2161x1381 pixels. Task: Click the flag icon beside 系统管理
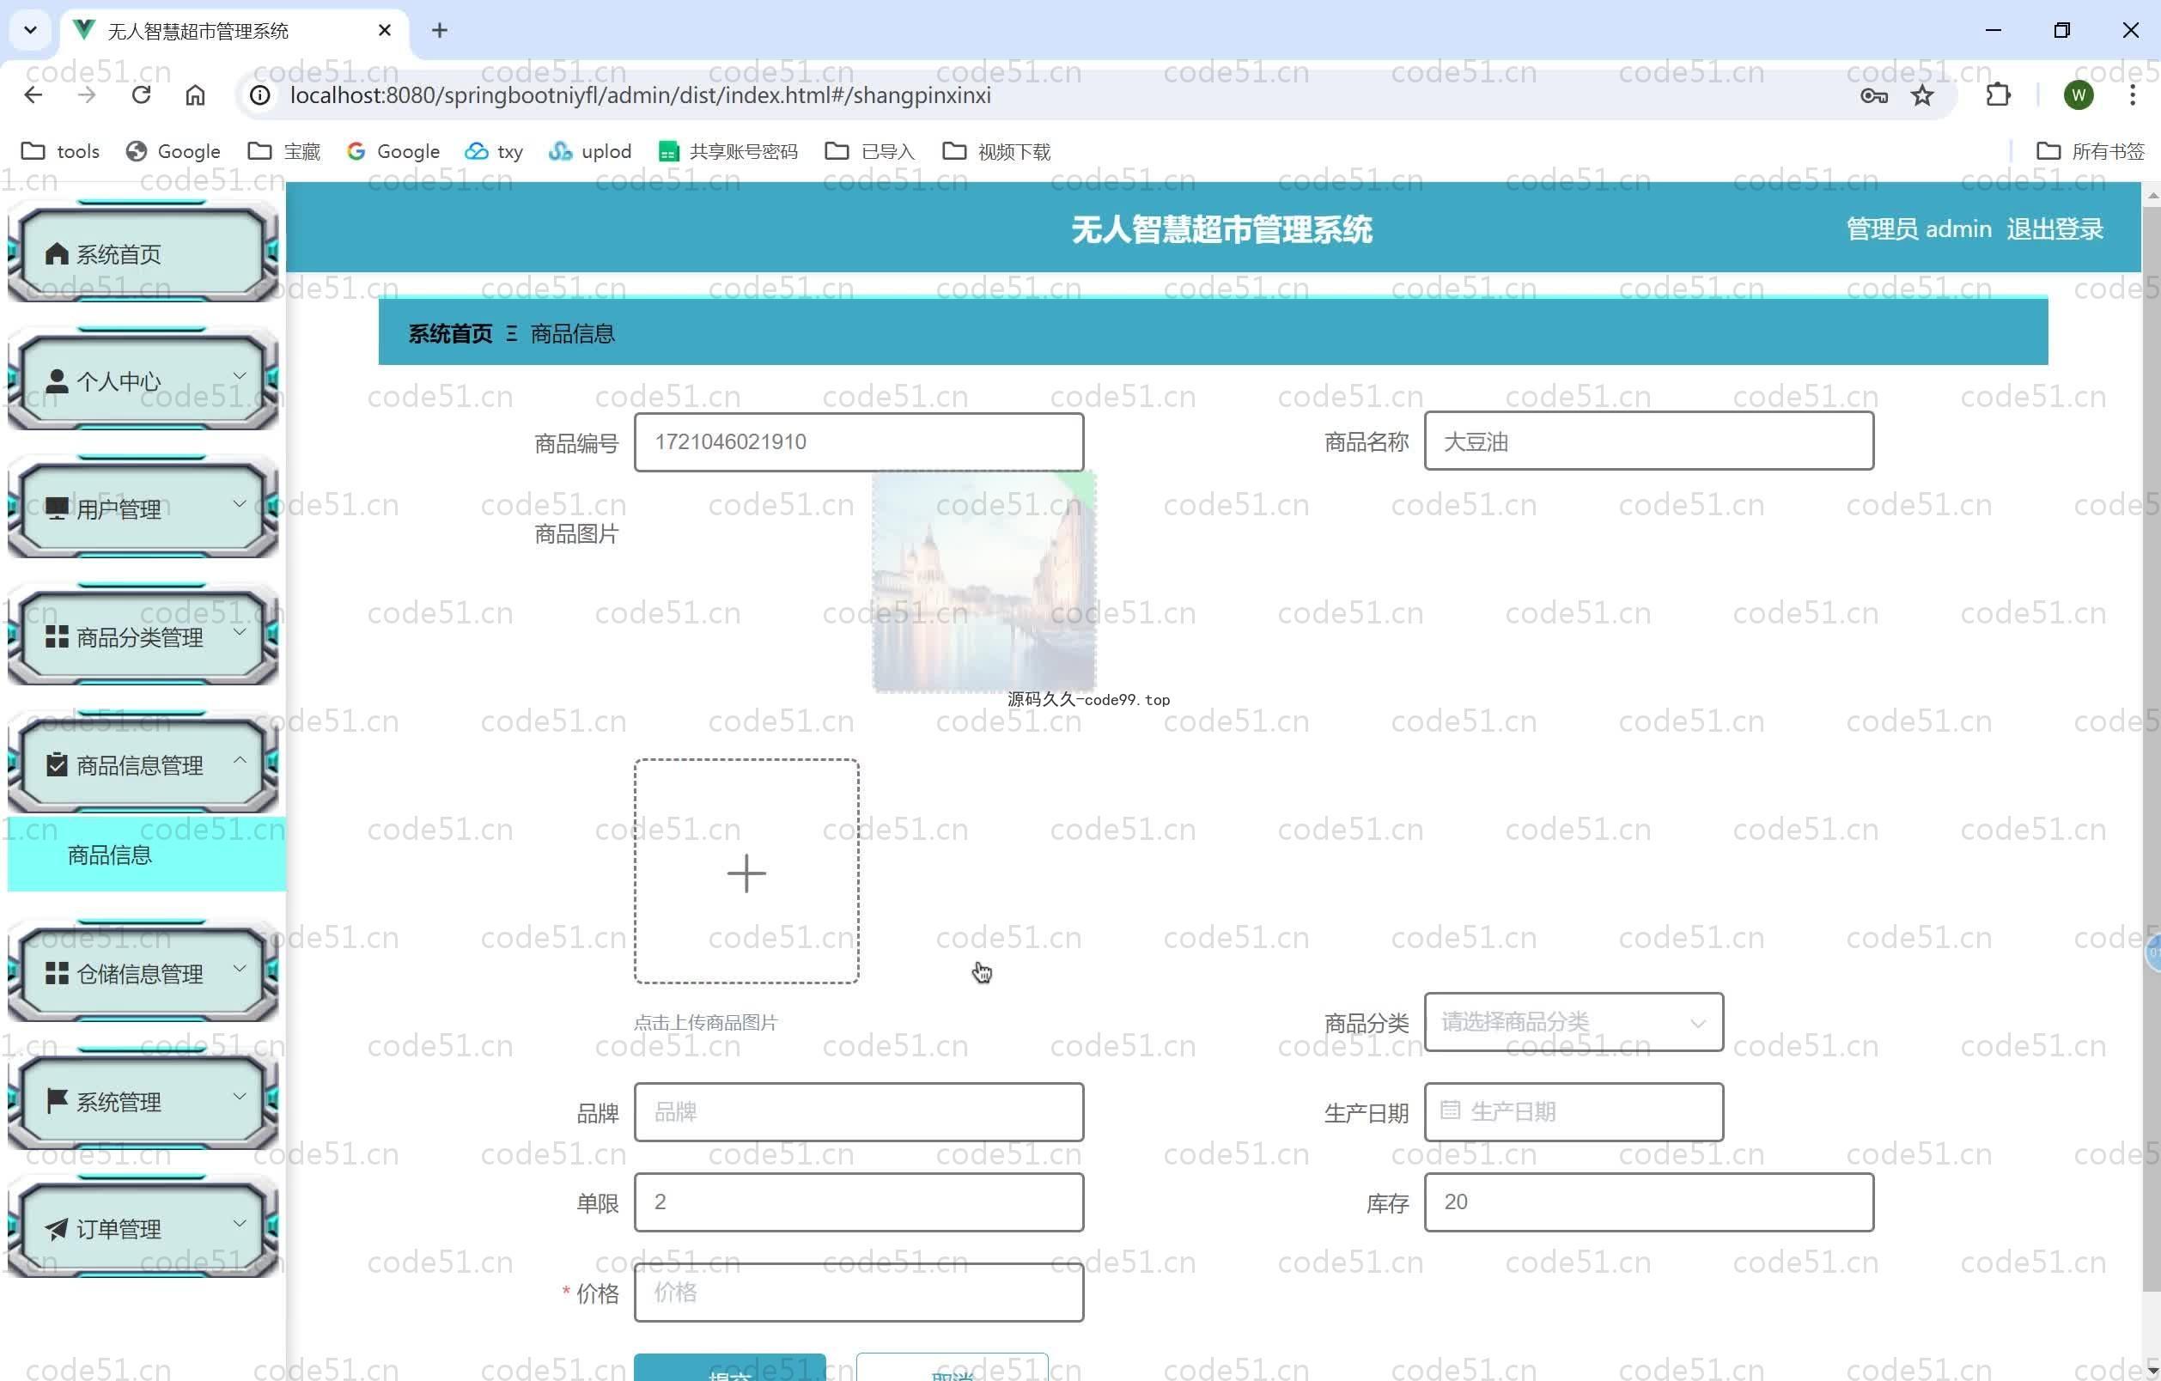point(57,1101)
